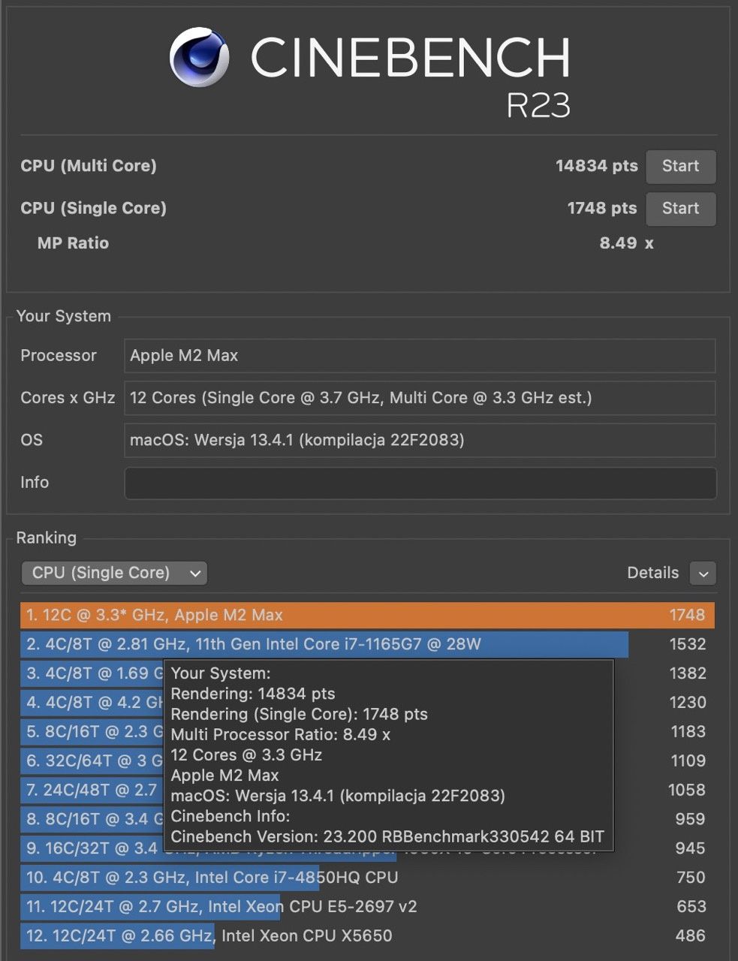Click the MP Ratio label
This screenshot has height=961, width=738.
point(73,243)
